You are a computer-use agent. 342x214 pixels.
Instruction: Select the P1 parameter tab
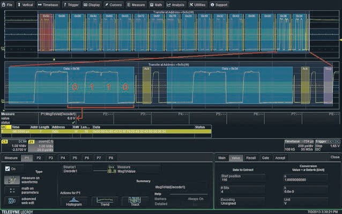pyautogui.click(x=27, y=158)
